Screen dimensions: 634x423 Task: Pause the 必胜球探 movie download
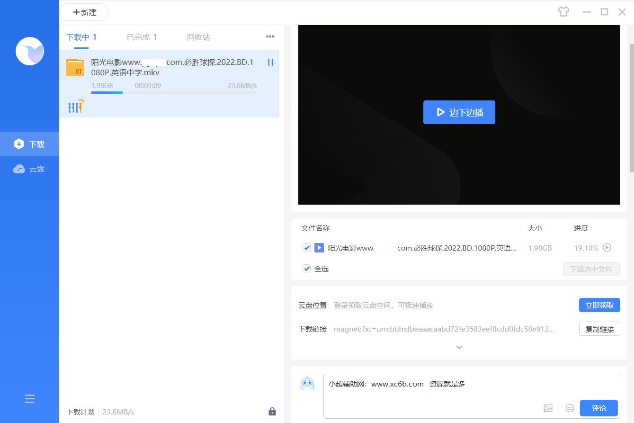tap(270, 62)
